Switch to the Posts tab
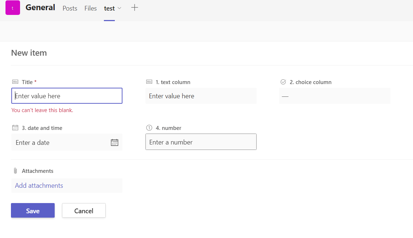 (70, 8)
